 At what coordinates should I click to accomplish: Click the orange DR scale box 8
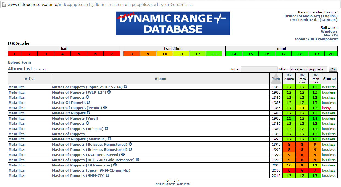(x=131, y=54)
